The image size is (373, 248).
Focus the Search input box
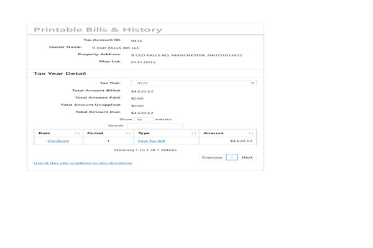(x=155, y=125)
